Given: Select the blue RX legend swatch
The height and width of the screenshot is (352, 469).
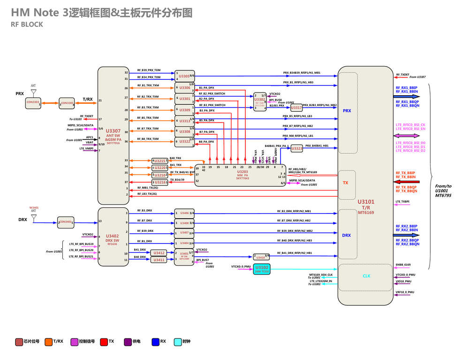Looking at the screenshot, I should 156,342.
